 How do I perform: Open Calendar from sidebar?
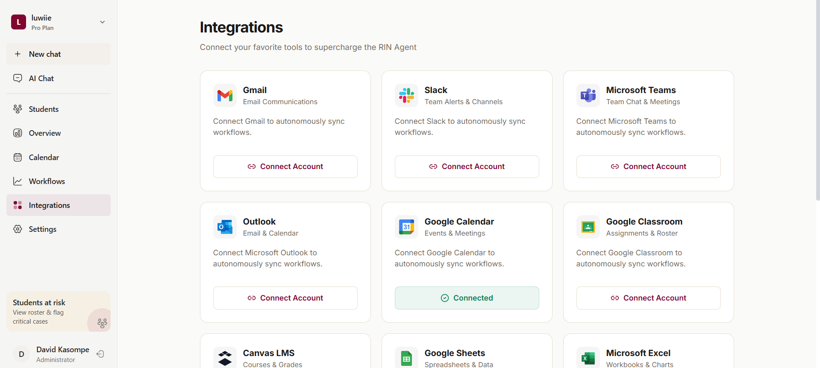[59, 158]
